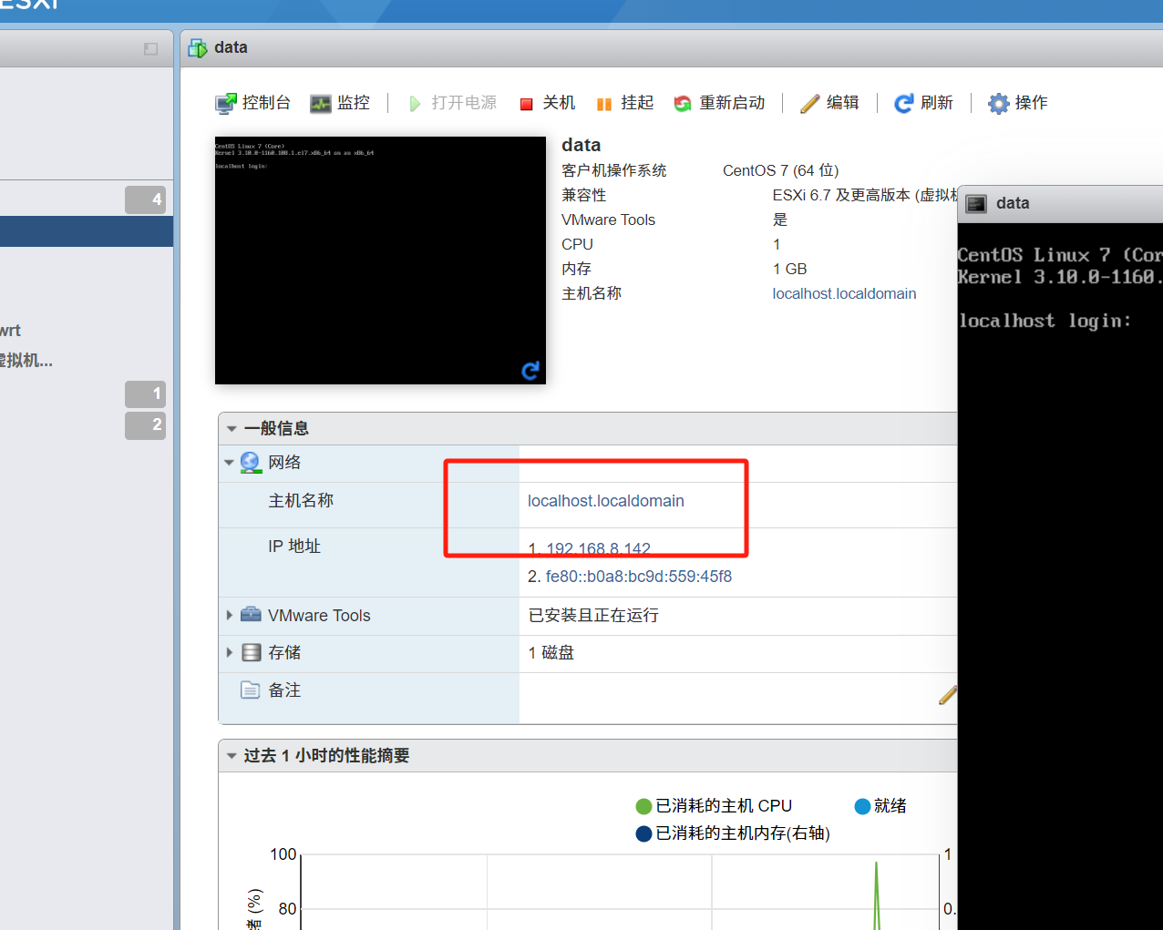
Task: Toggle the 已消耗的主机 CPU legend item
Action: pos(714,806)
